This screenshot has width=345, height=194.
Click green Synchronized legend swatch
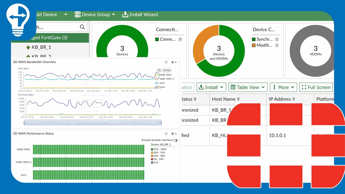pos(254,39)
